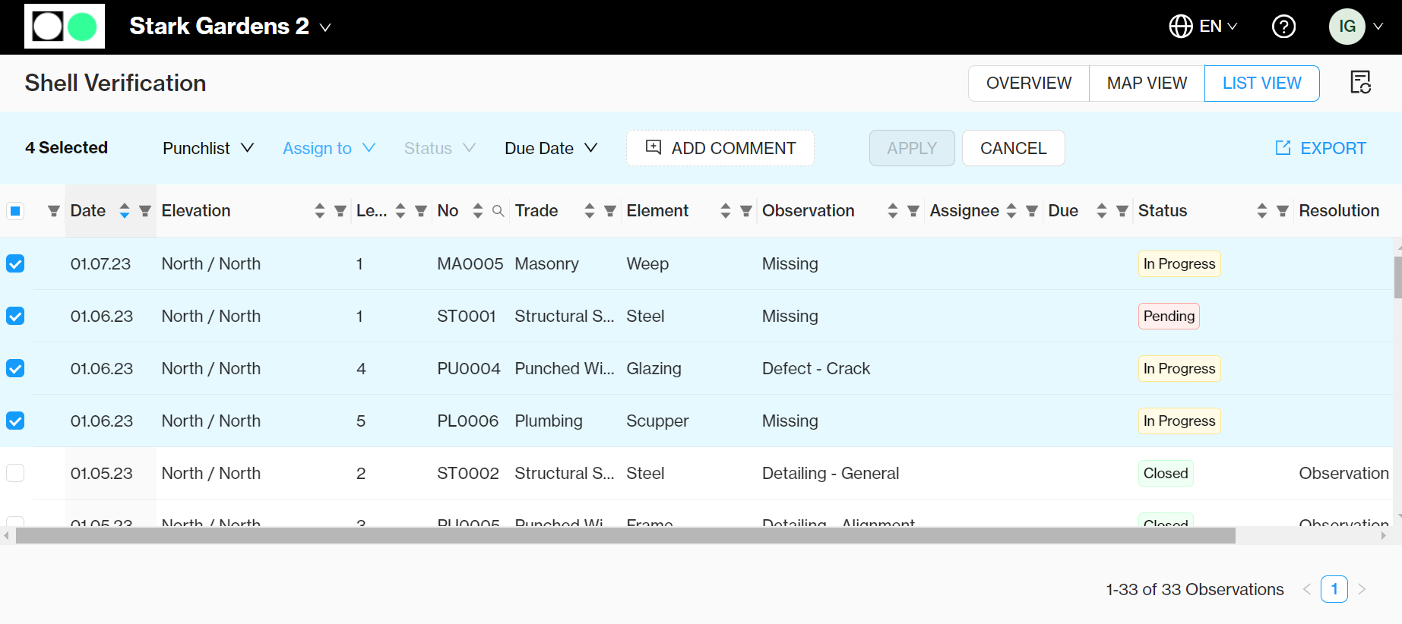Open the Assign to dropdown
The height and width of the screenshot is (624, 1402).
pos(329,148)
